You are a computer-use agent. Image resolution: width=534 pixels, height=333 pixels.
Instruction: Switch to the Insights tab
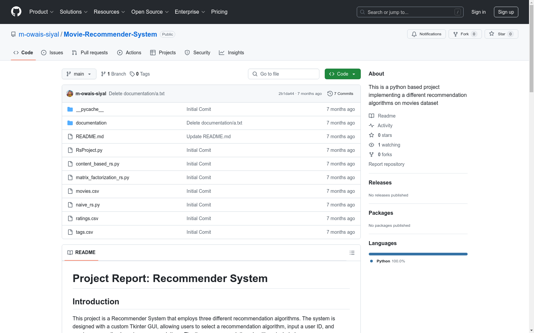pyautogui.click(x=231, y=53)
